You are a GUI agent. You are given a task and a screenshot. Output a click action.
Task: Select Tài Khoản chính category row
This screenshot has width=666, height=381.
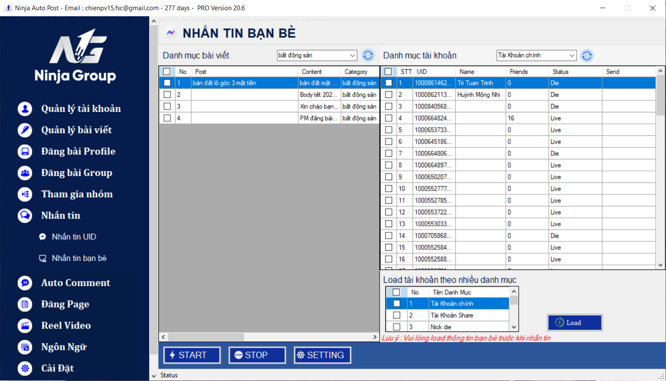tap(448, 304)
